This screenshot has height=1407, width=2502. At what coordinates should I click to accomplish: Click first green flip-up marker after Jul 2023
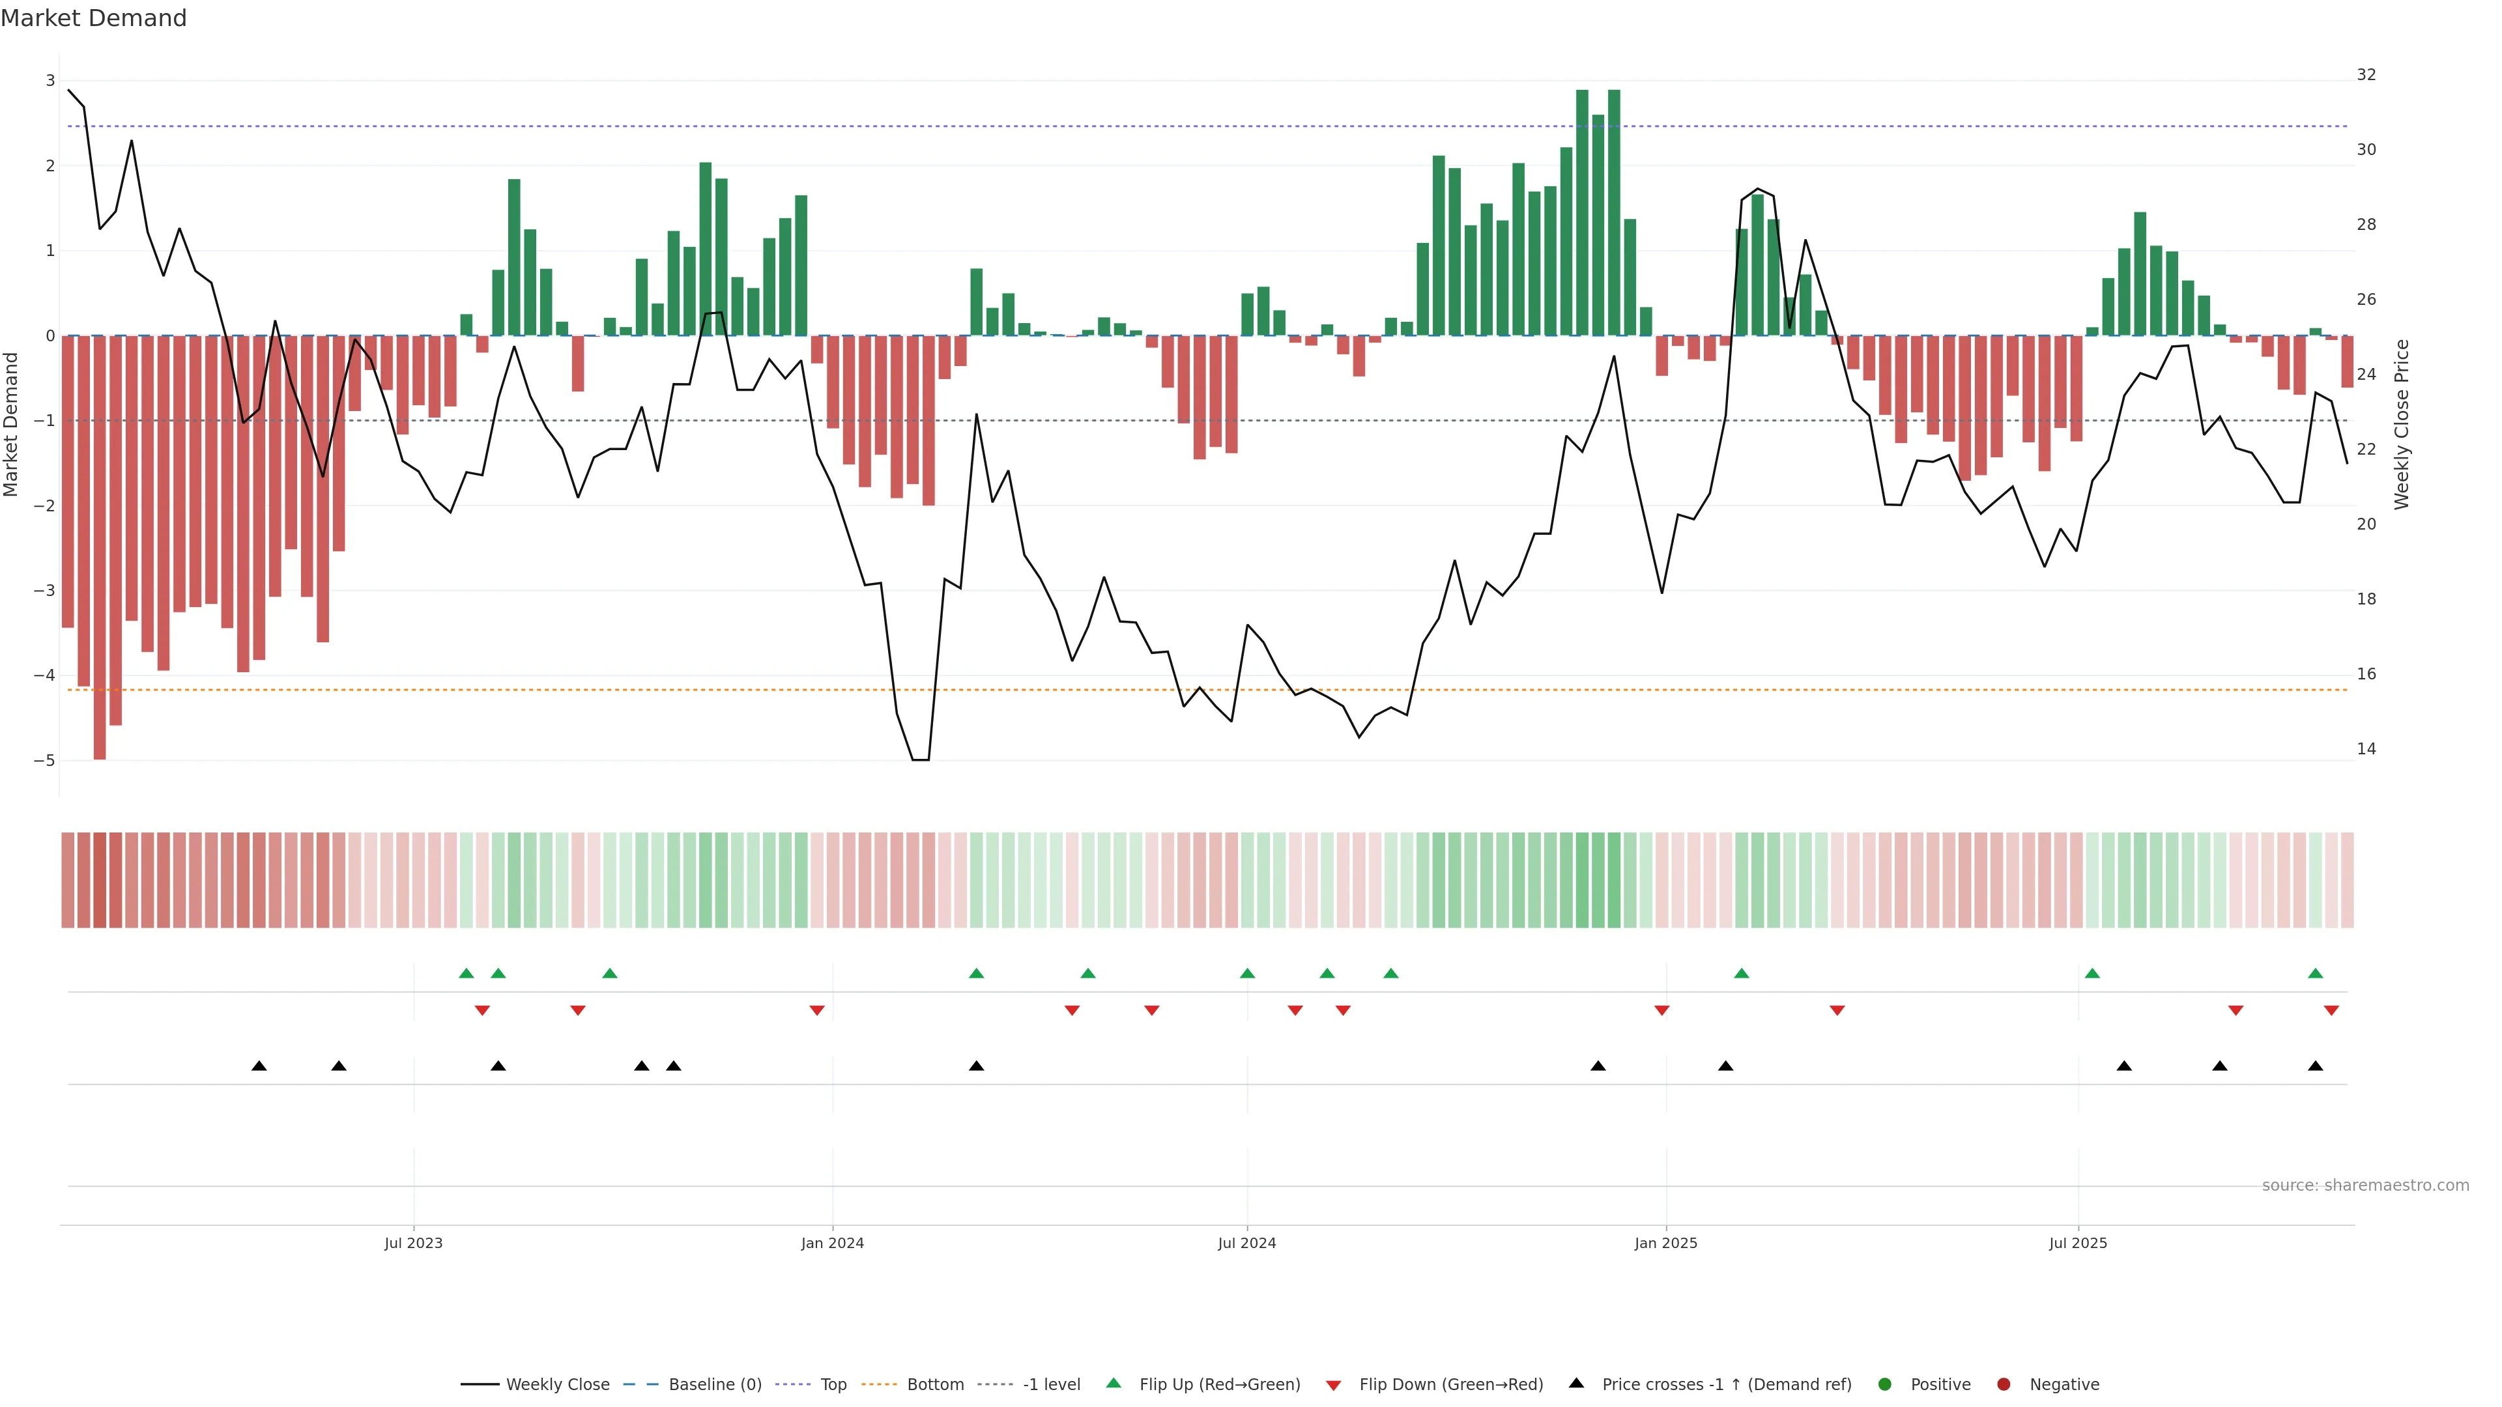467,973
